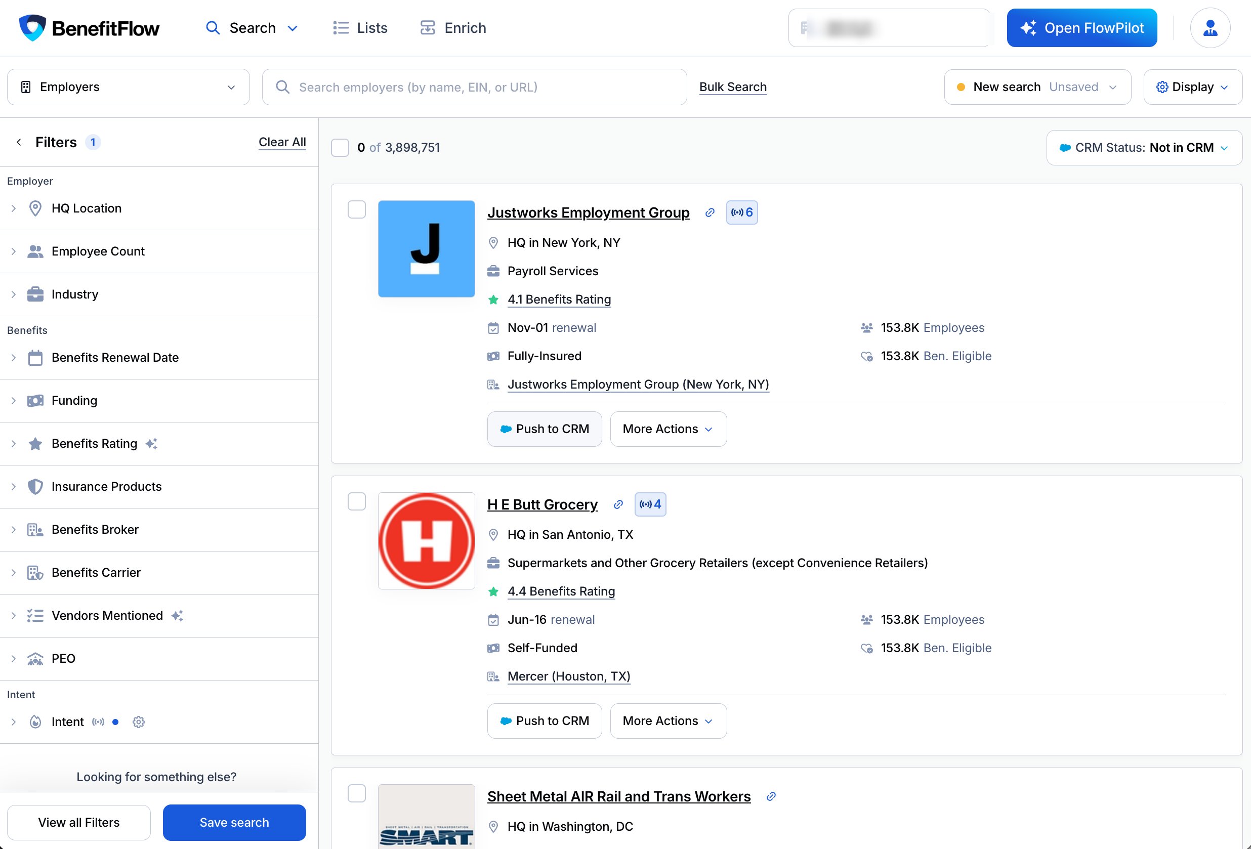Click the intent signal badge showing 6

(x=742, y=213)
